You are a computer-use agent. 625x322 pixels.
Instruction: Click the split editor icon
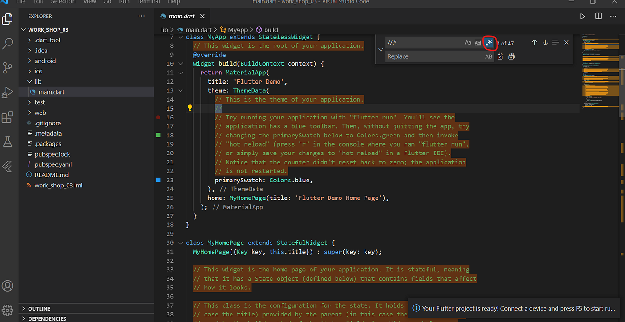(x=598, y=16)
